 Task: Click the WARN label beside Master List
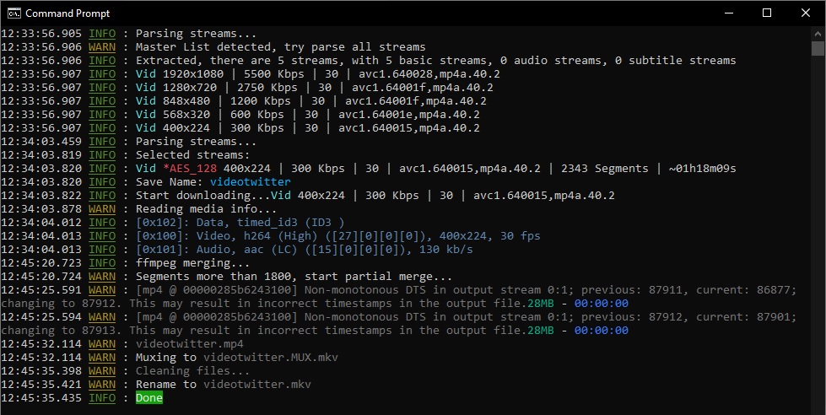tap(102, 47)
